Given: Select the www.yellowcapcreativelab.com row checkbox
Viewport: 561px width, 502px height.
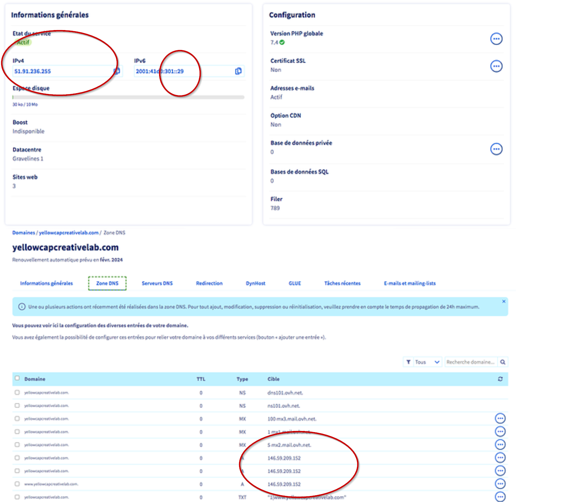Looking at the screenshot, I should [x=17, y=484].
